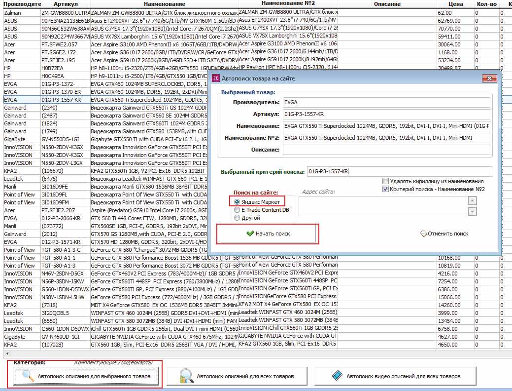
Task: Click the down arrow of the site address box
Action: tap(472, 212)
